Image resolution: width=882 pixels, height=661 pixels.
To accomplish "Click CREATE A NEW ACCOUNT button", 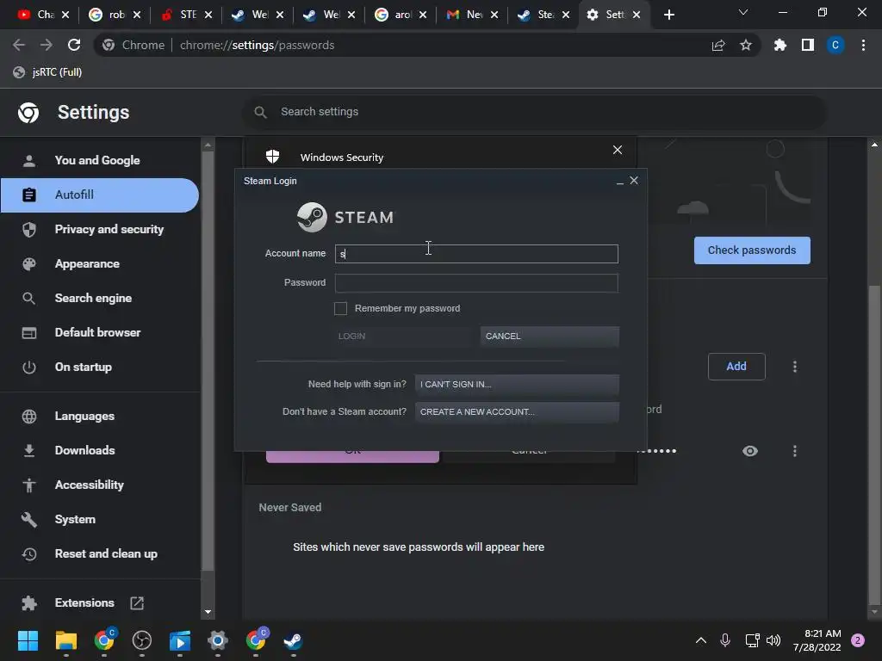I will [517, 412].
